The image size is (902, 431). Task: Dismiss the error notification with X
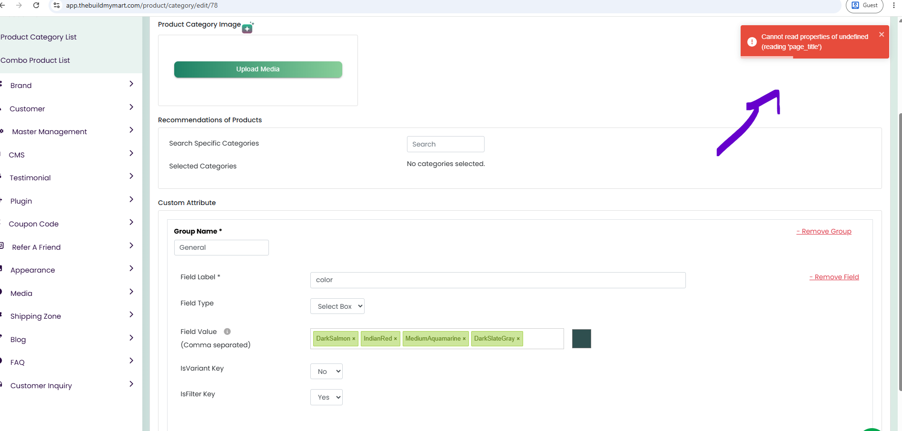pyautogui.click(x=882, y=34)
